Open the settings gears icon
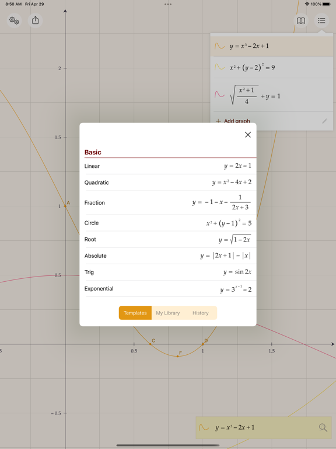This screenshot has width=336, height=449. tap(14, 20)
